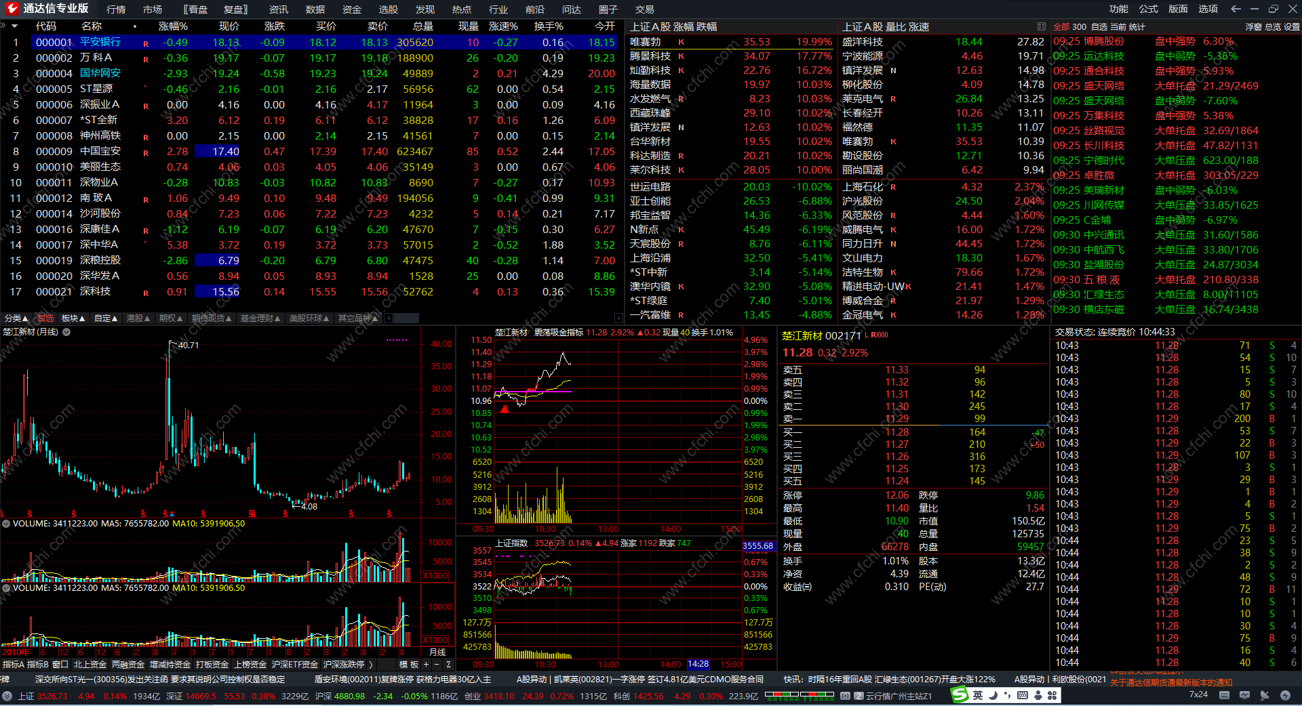The width and height of the screenshot is (1302, 706).
Task: Toggle the 浮窗 floating window option
Action: pos(1253,27)
